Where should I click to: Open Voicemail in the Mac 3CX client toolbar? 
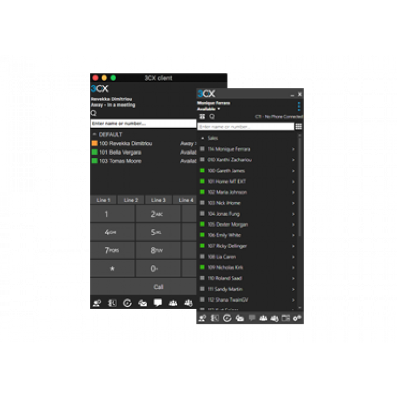(142, 303)
